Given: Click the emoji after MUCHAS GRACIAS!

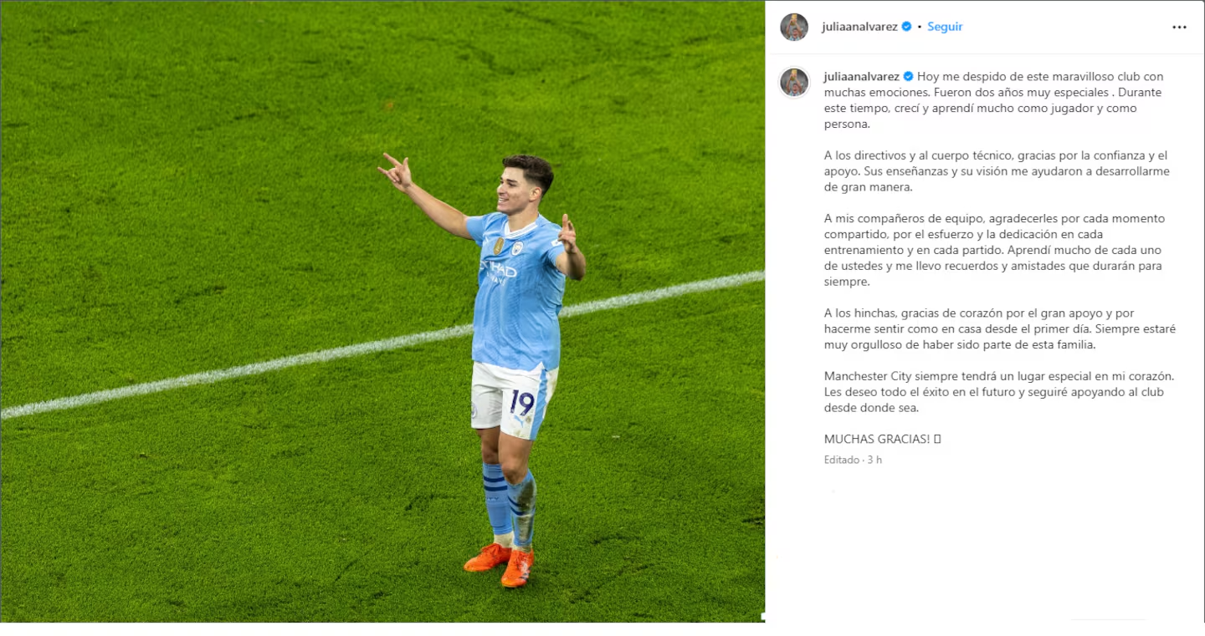Looking at the screenshot, I should (937, 439).
